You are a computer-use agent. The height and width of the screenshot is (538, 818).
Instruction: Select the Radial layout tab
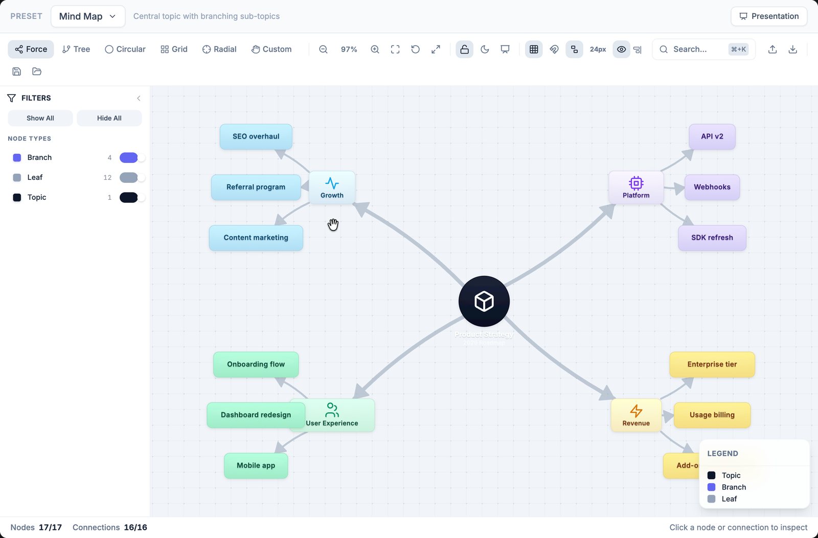(x=219, y=49)
